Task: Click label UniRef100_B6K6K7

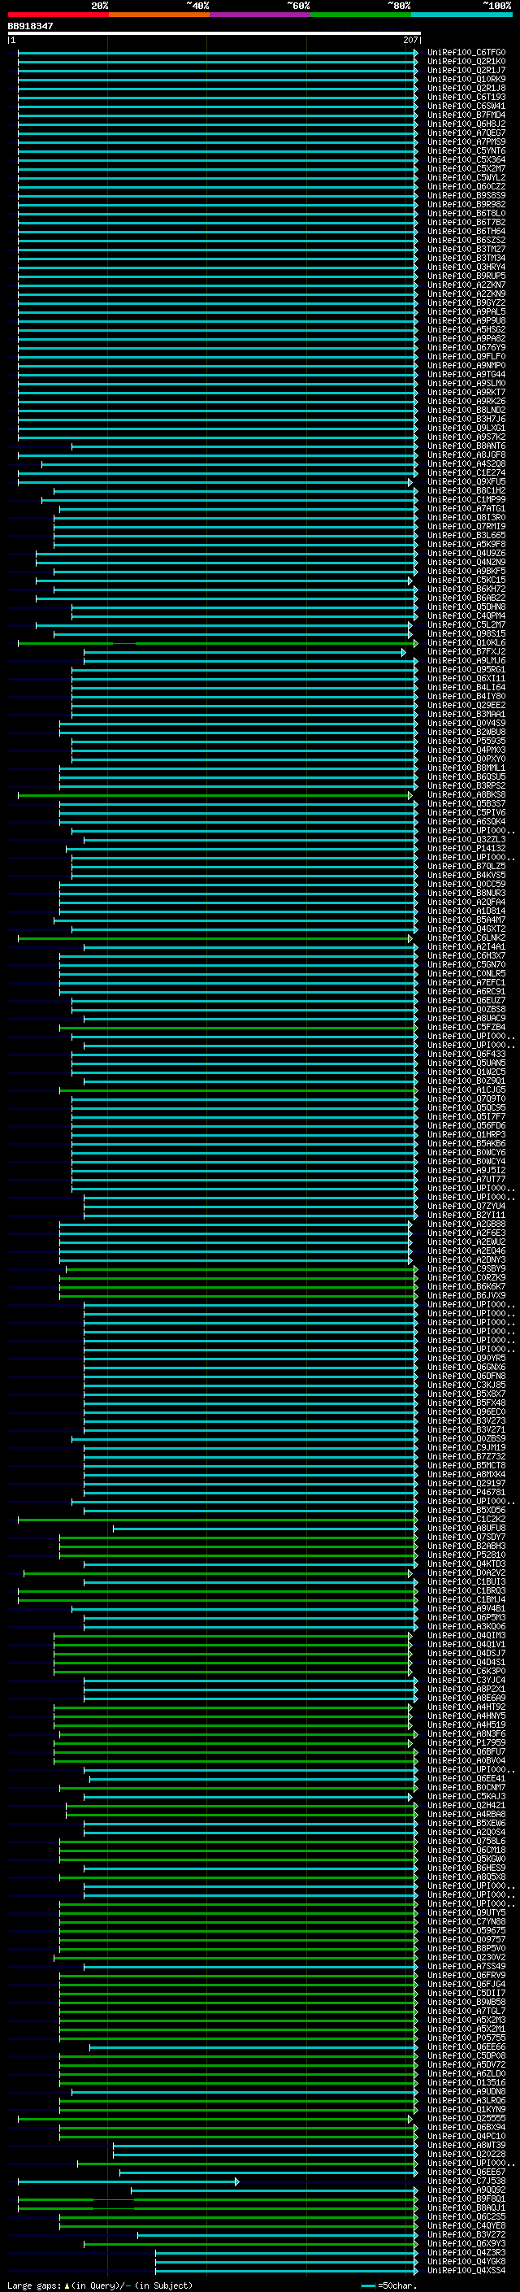Action: point(466,1286)
